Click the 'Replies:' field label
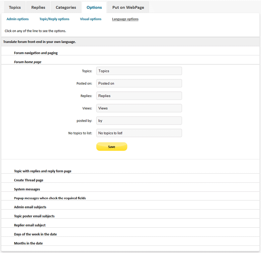The width and height of the screenshot is (261, 253). tap(86, 96)
